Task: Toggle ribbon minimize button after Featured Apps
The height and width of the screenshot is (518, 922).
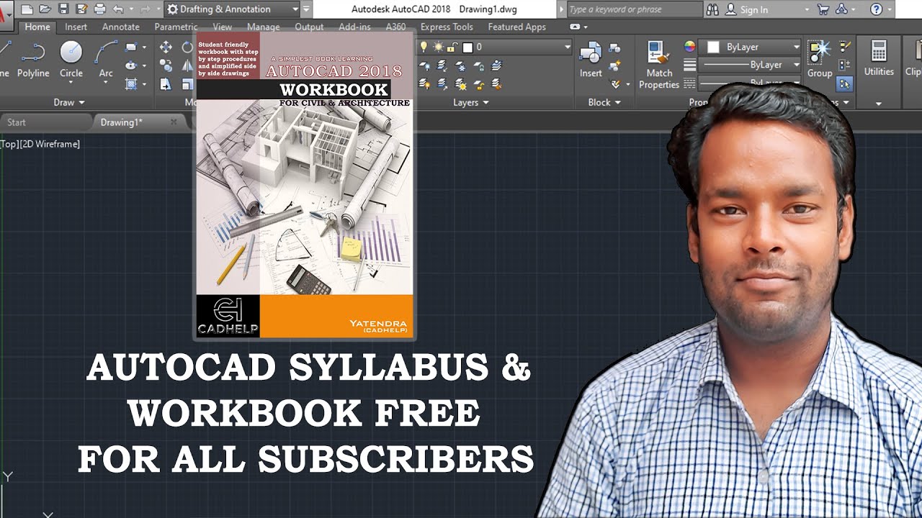Action: coord(575,27)
